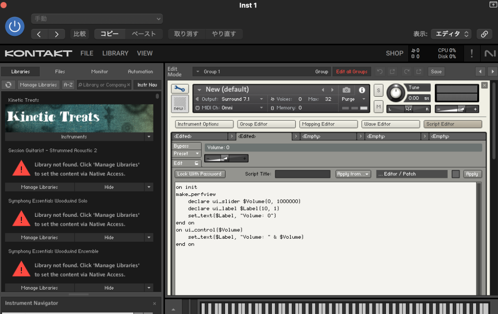Expand the Purge dropdown menu
Image resolution: width=498 pixels, height=314 pixels.
click(x=354, y=99)
